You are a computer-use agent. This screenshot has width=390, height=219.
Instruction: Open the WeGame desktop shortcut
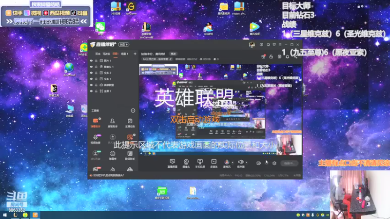pos(131,8)
